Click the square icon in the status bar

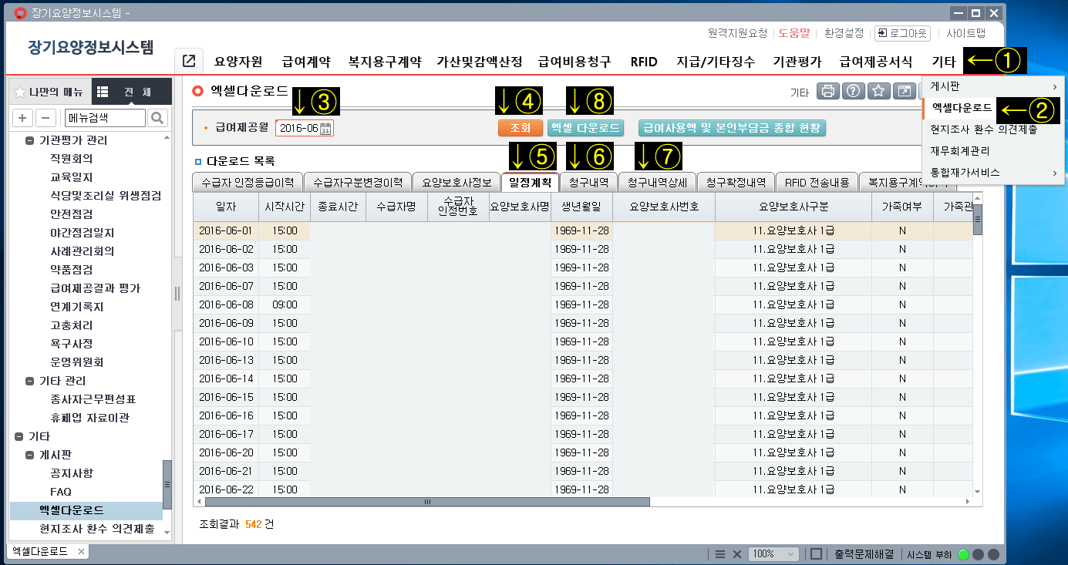click(x=816, y=553)
